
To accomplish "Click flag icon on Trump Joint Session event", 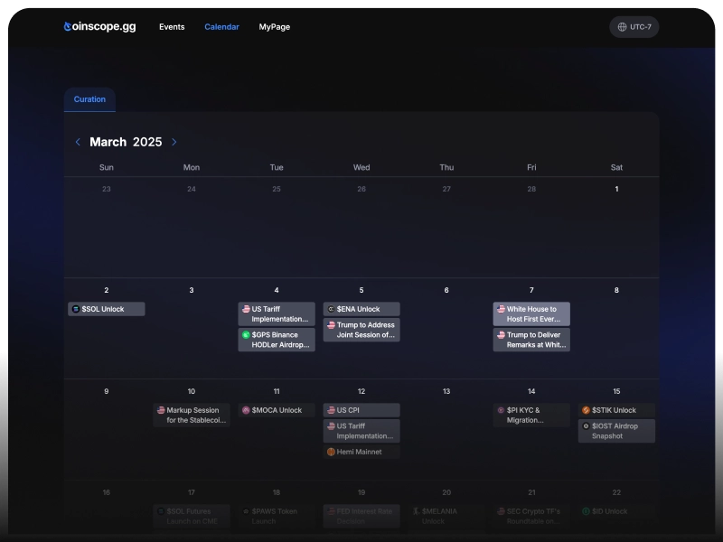I will [x=331, y=325].
